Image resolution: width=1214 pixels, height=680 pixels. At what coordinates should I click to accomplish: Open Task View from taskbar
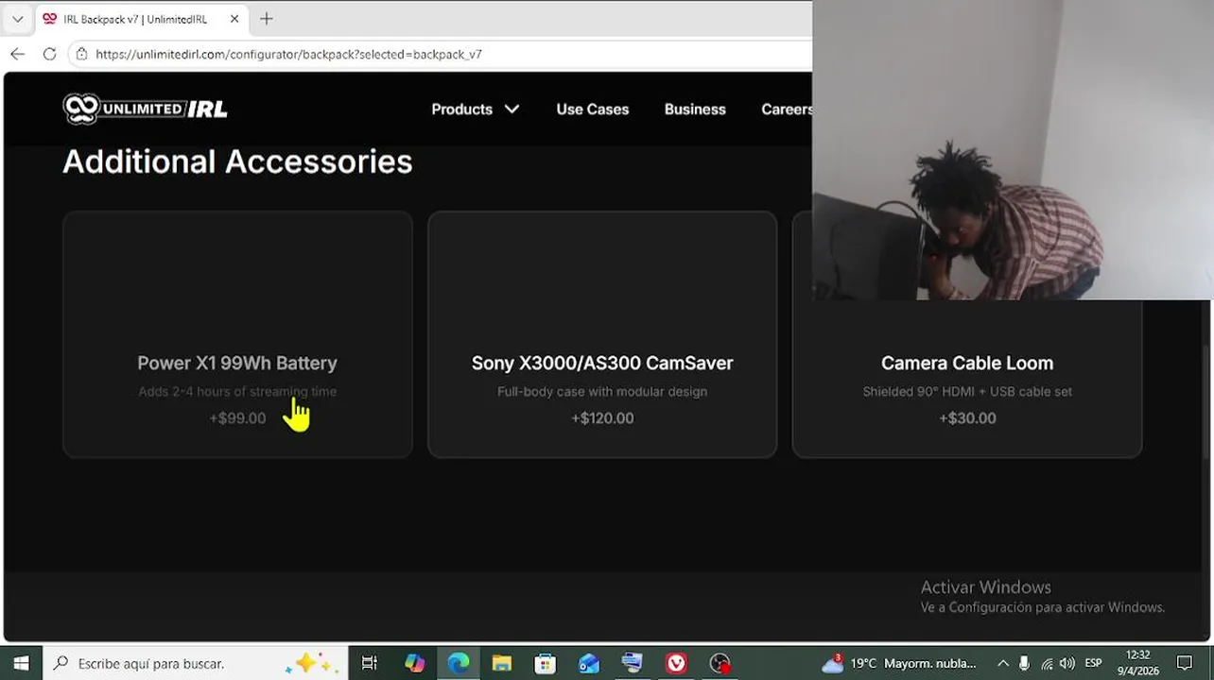(370, 663)
